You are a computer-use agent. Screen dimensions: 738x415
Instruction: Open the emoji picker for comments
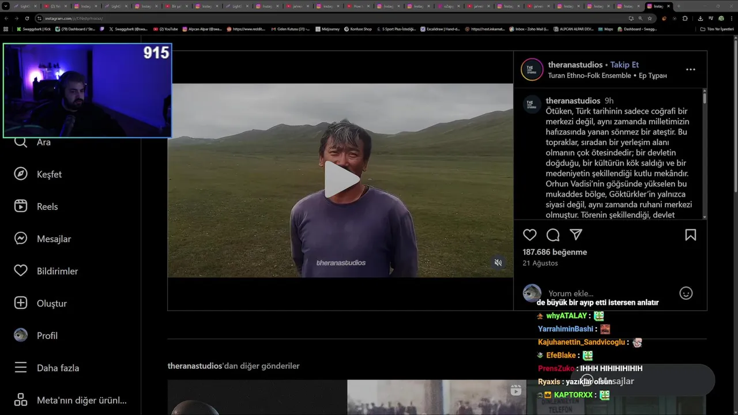tap(686, 293)
